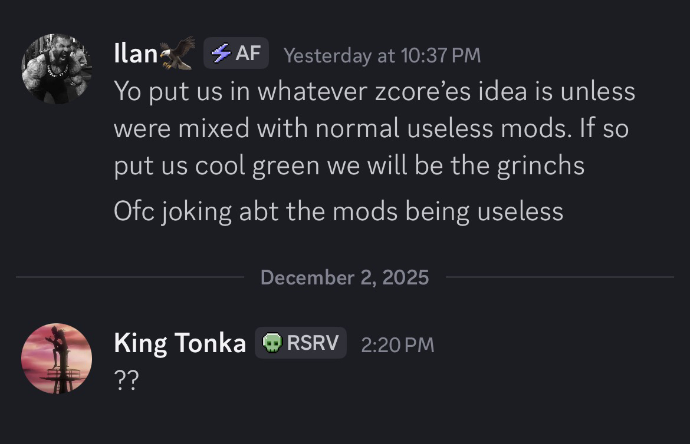Click the AF tag label text

248,54
